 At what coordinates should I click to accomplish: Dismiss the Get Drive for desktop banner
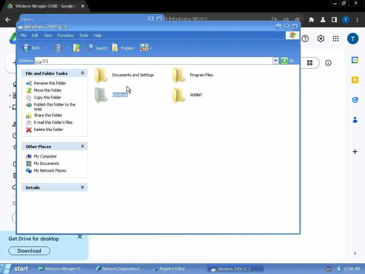[80, 237]
